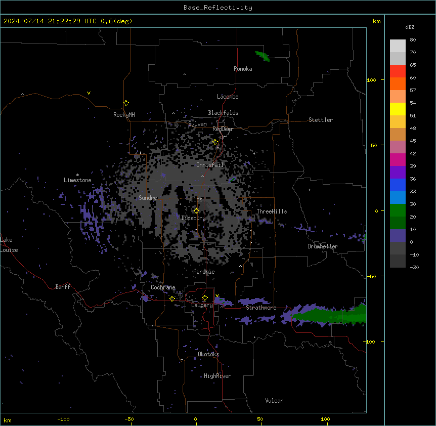
Task: Click the Sylvan label
Action: pyautogui.click(x=197, y=124)
